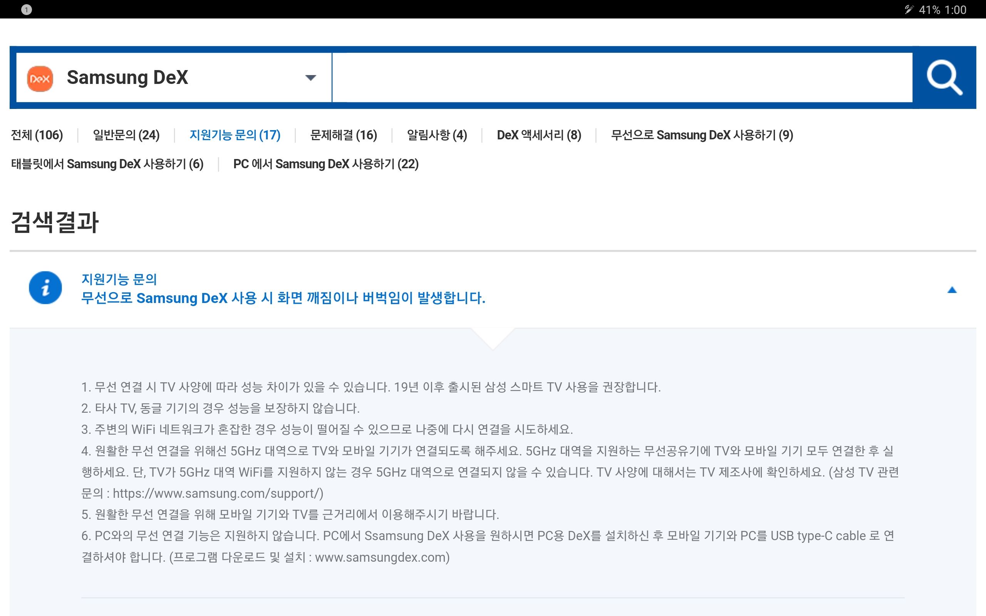Click the Samsung DeX logo icon
Screen dimensions: 986x616
coord(40,78)
